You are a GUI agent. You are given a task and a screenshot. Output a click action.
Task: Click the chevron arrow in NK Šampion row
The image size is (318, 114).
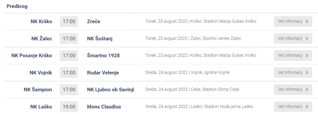[x=307, y=90]
